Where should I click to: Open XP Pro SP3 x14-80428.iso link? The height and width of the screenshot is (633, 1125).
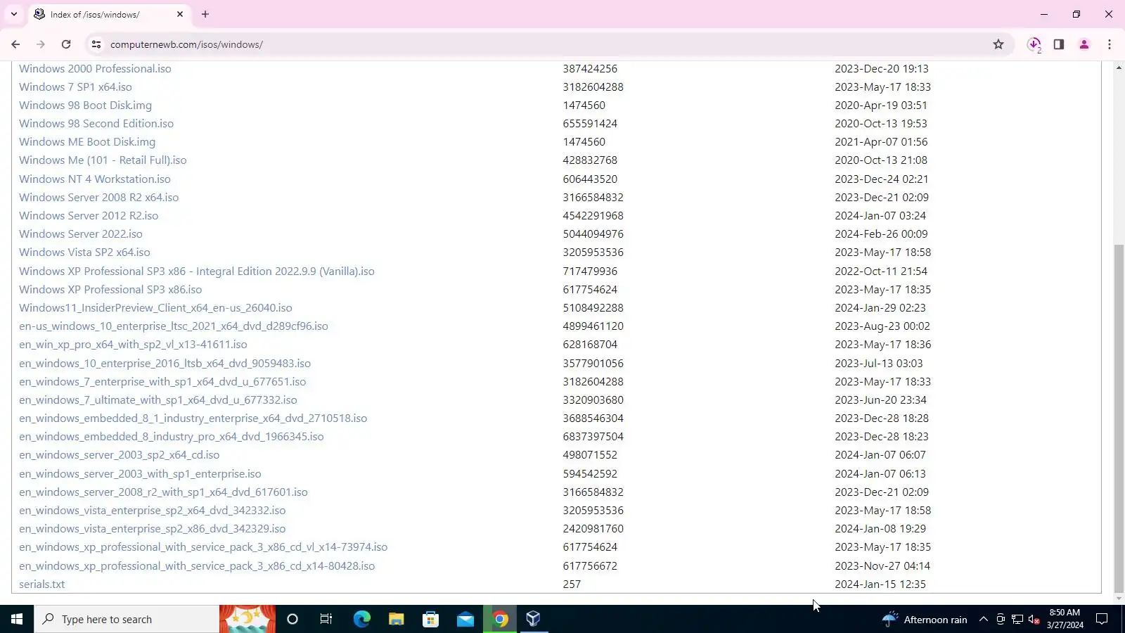(197, 566)
